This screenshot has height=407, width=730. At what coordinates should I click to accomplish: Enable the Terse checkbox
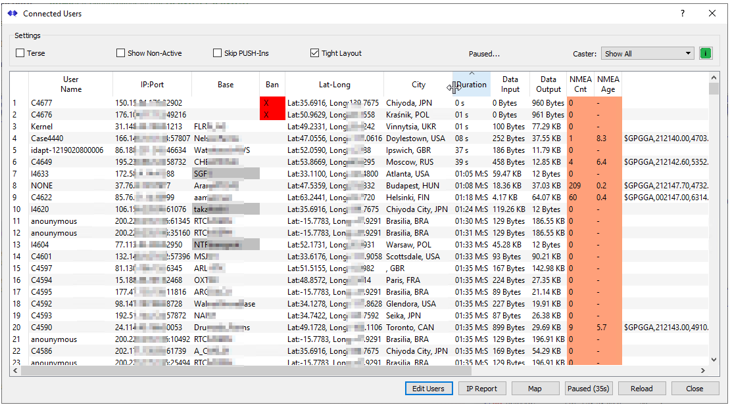click(x=20, y=53)
